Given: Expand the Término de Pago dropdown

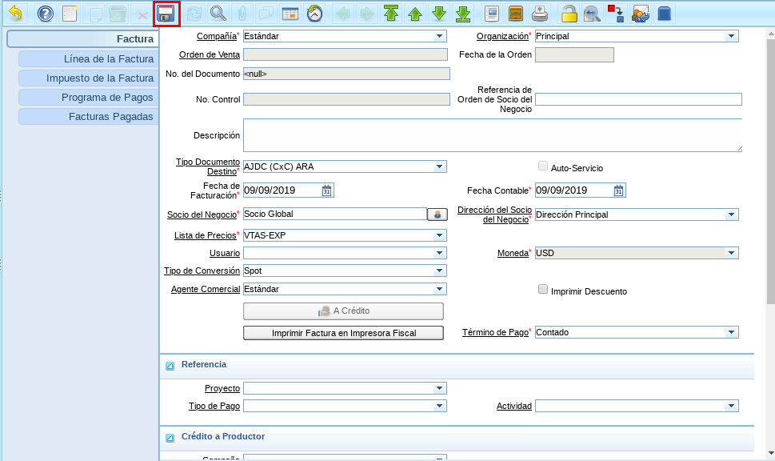Looking at the screenshot, I should click(x=731, y=332).
